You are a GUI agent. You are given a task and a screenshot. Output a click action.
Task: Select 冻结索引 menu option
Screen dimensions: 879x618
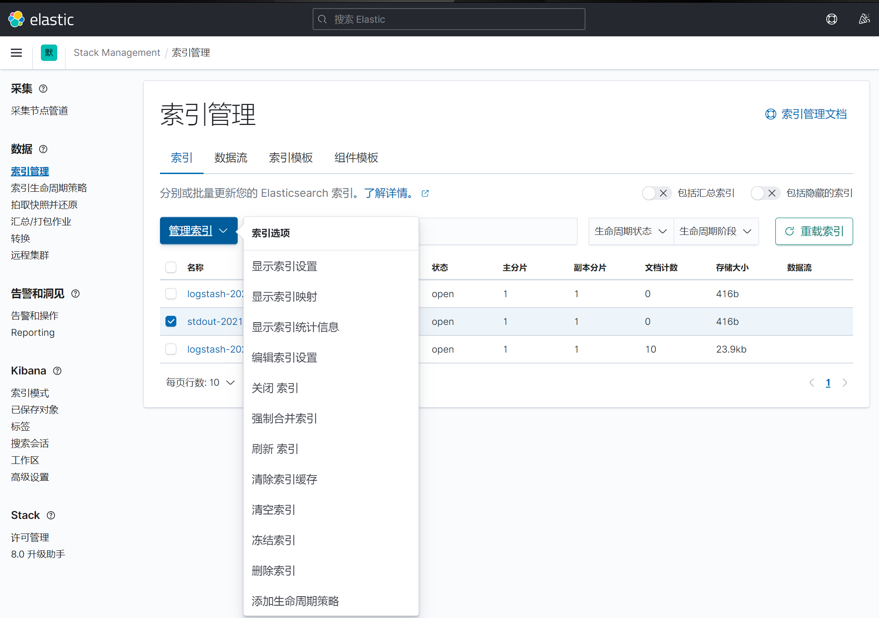(331, 540)
